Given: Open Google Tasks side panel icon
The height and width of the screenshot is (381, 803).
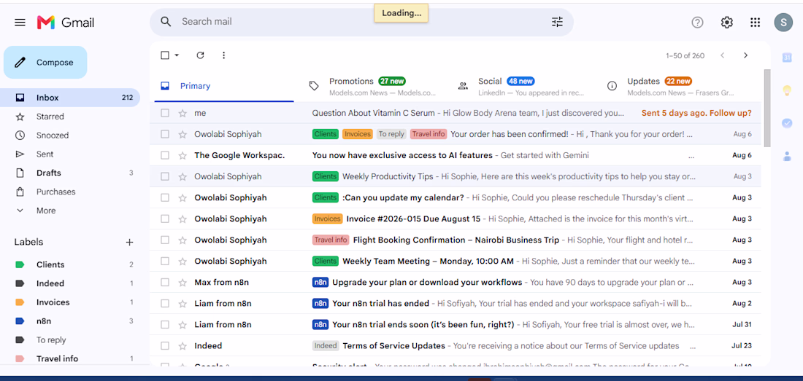Looking at the screenshot, I should click(x=787, y=123).
